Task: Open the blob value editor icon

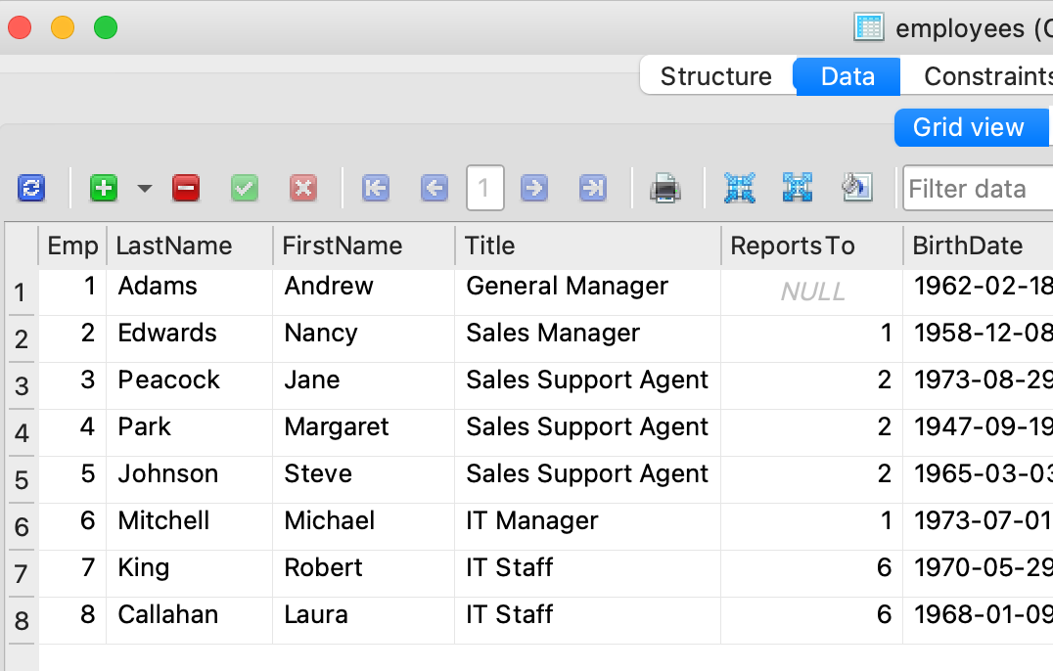Action: [856, 188]
